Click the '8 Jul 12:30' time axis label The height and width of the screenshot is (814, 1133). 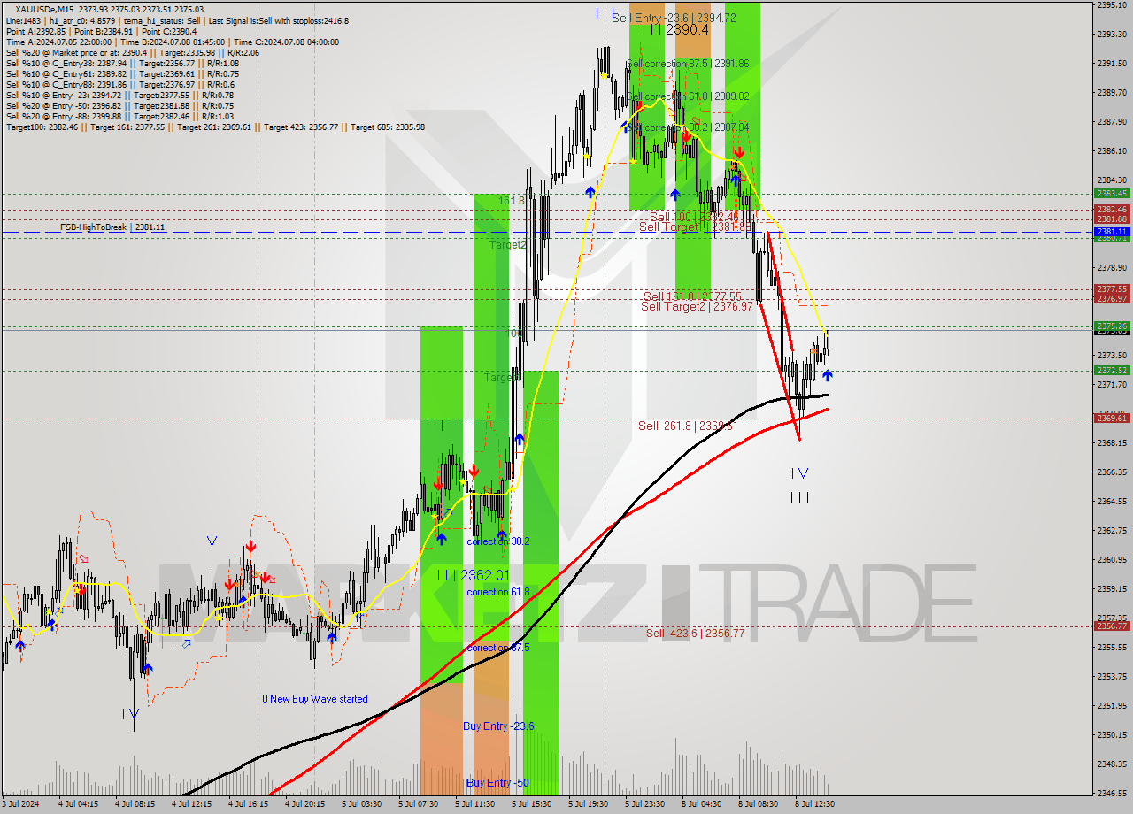814,804
